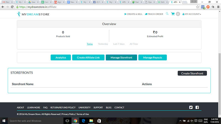The width and height of the screenshot is (221, 124).
Task: Go back with the browser back arrow
Action: [x=3, y=7]
